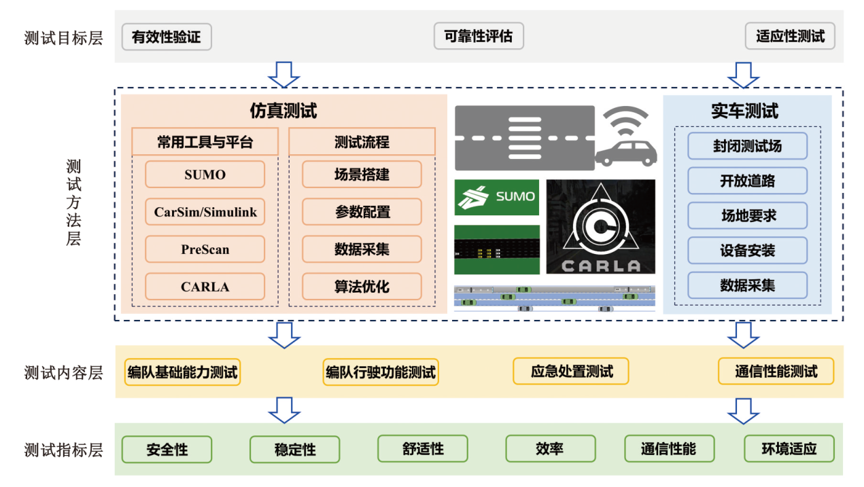Click the 有效性验证 box

click(x=167, y=37)
